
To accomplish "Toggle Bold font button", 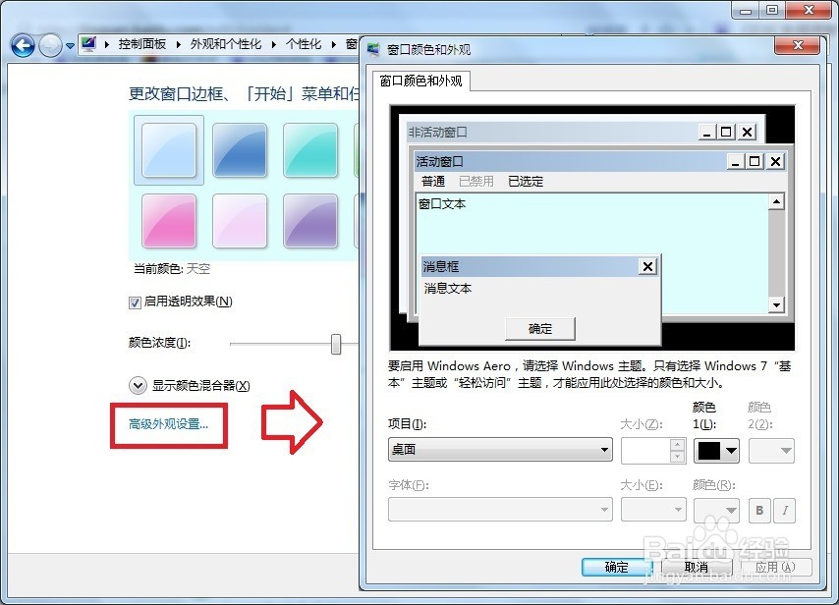I will [759, 511].
